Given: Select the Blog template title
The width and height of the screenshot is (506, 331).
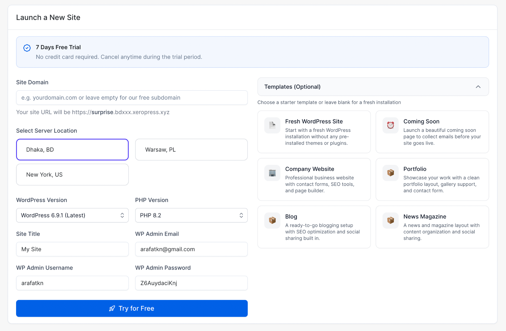Looking at the screenshot, I should (291, 217).
